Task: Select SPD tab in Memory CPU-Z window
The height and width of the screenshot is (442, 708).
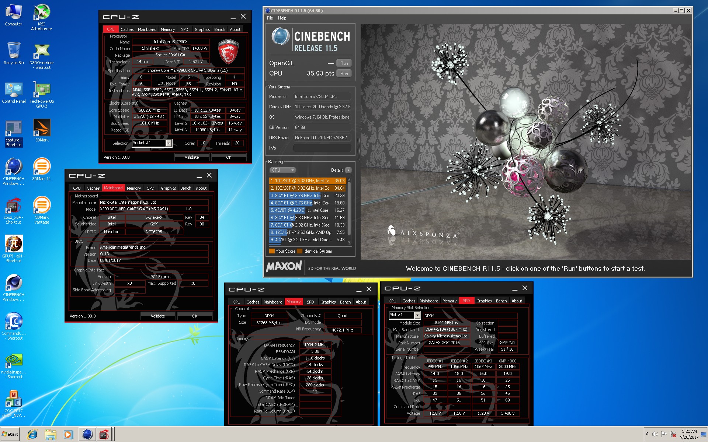Action: point(310,302)
